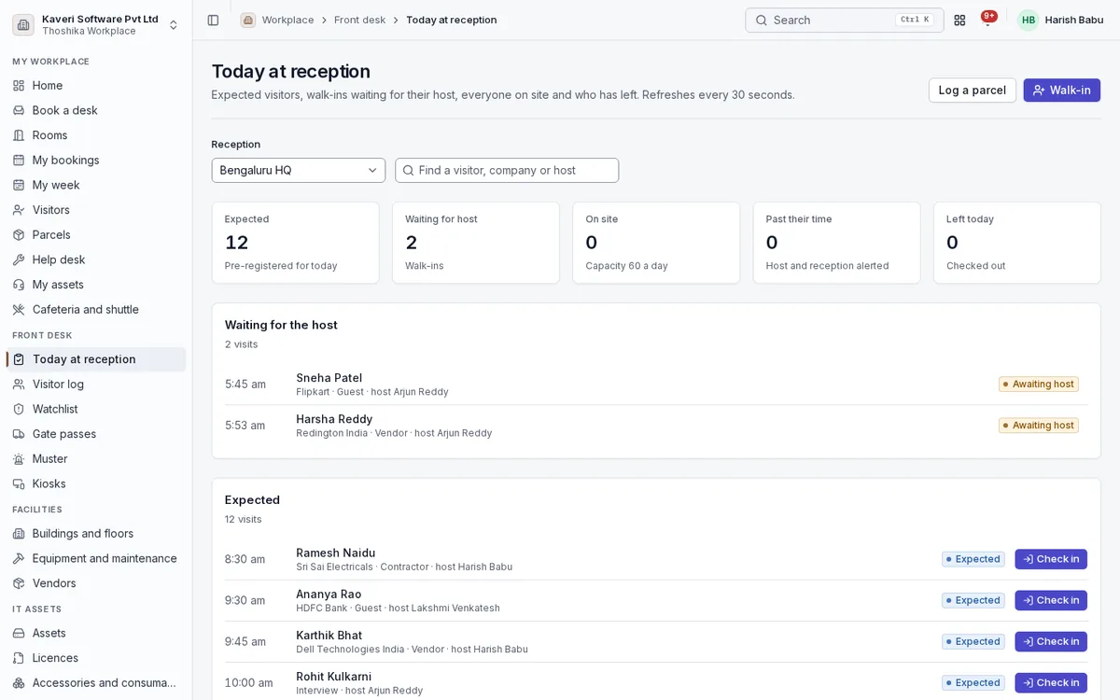Check in Ramesh Naidu

1051,559
